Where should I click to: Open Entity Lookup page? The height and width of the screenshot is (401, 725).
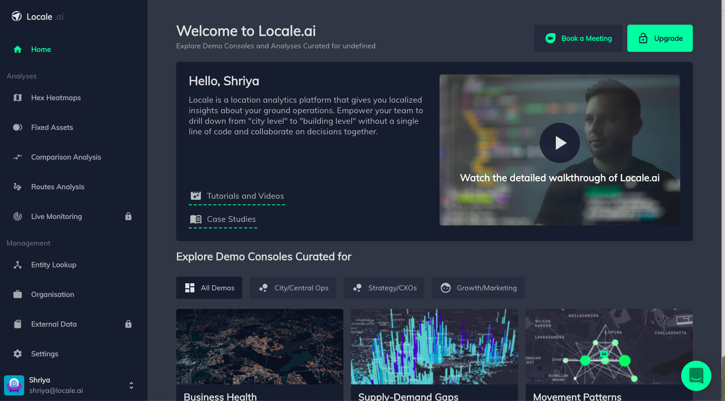(74, 265)
